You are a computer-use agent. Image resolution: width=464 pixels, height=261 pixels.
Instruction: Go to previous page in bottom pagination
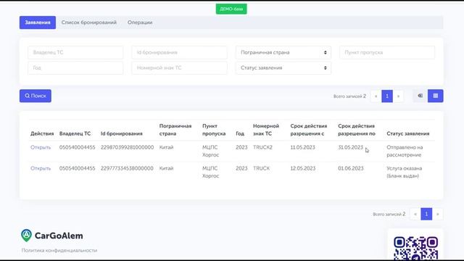click(415, 214)
